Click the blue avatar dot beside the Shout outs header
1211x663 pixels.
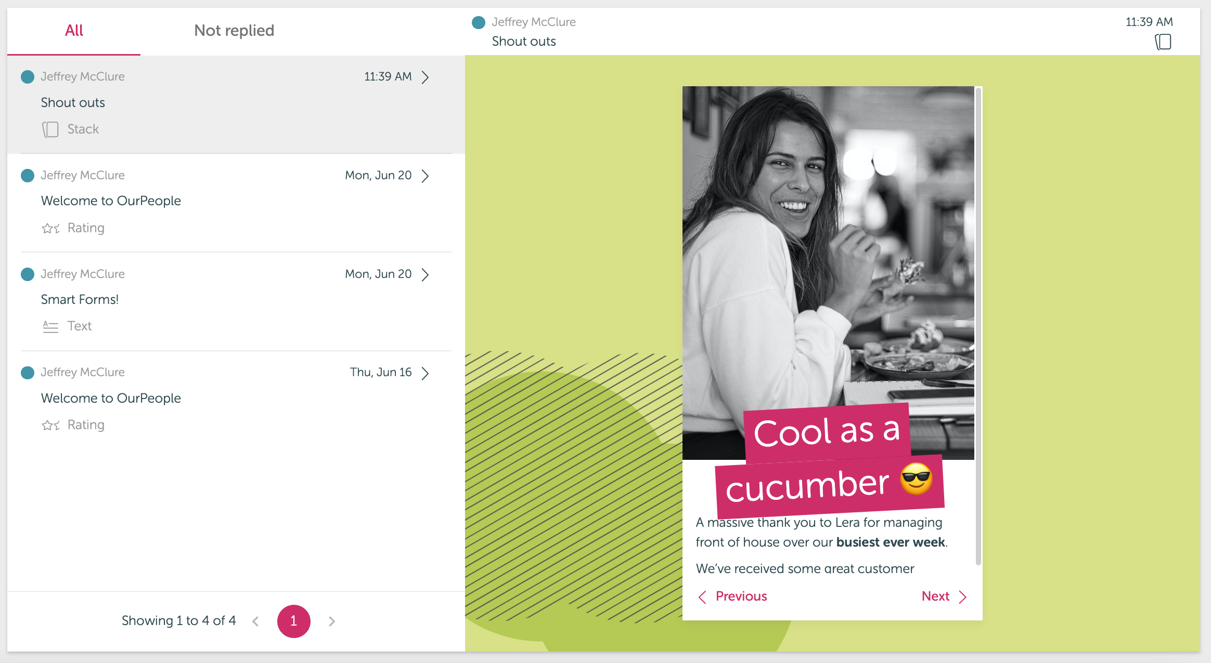tap(479, 22)
